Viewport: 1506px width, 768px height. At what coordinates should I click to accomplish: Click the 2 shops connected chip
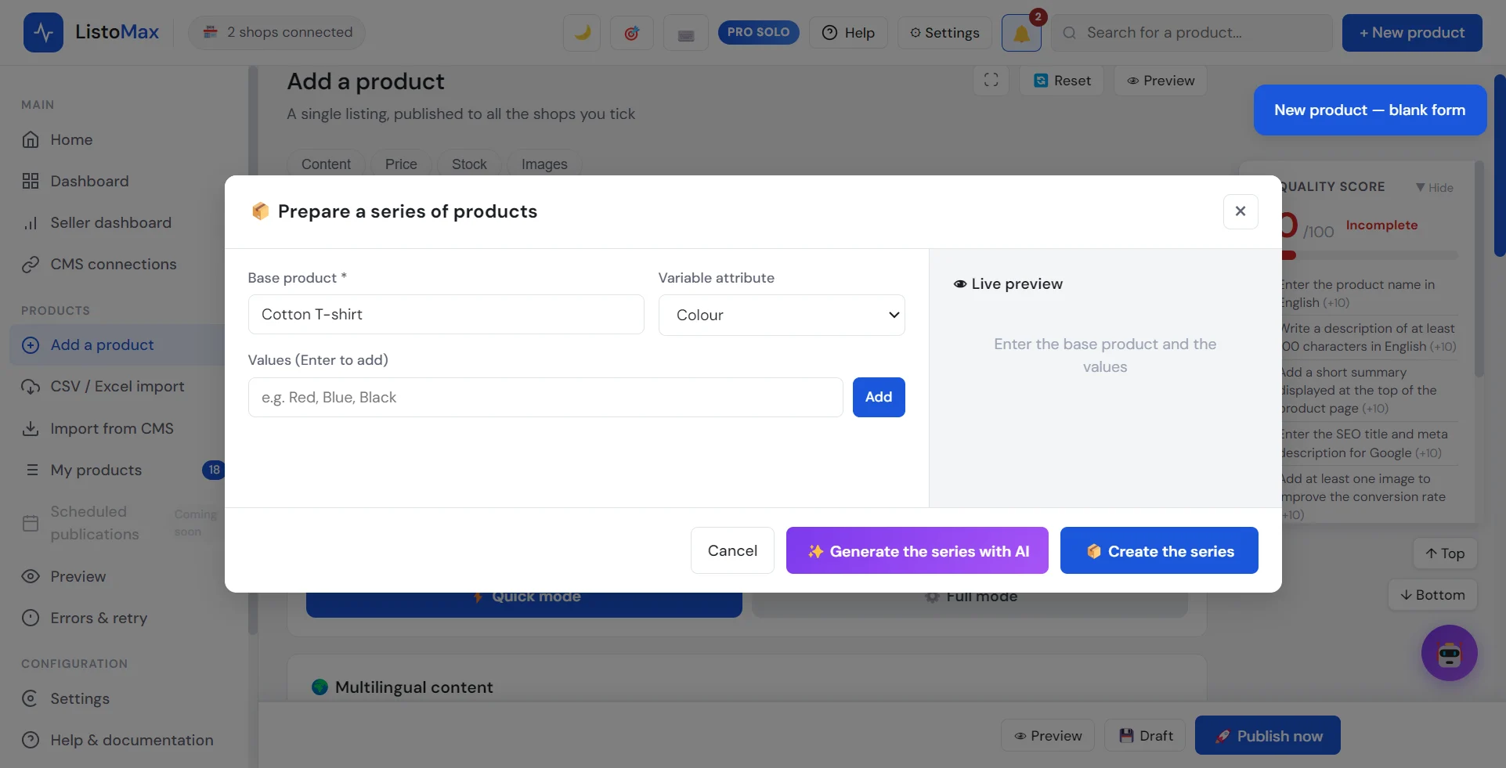277,33
